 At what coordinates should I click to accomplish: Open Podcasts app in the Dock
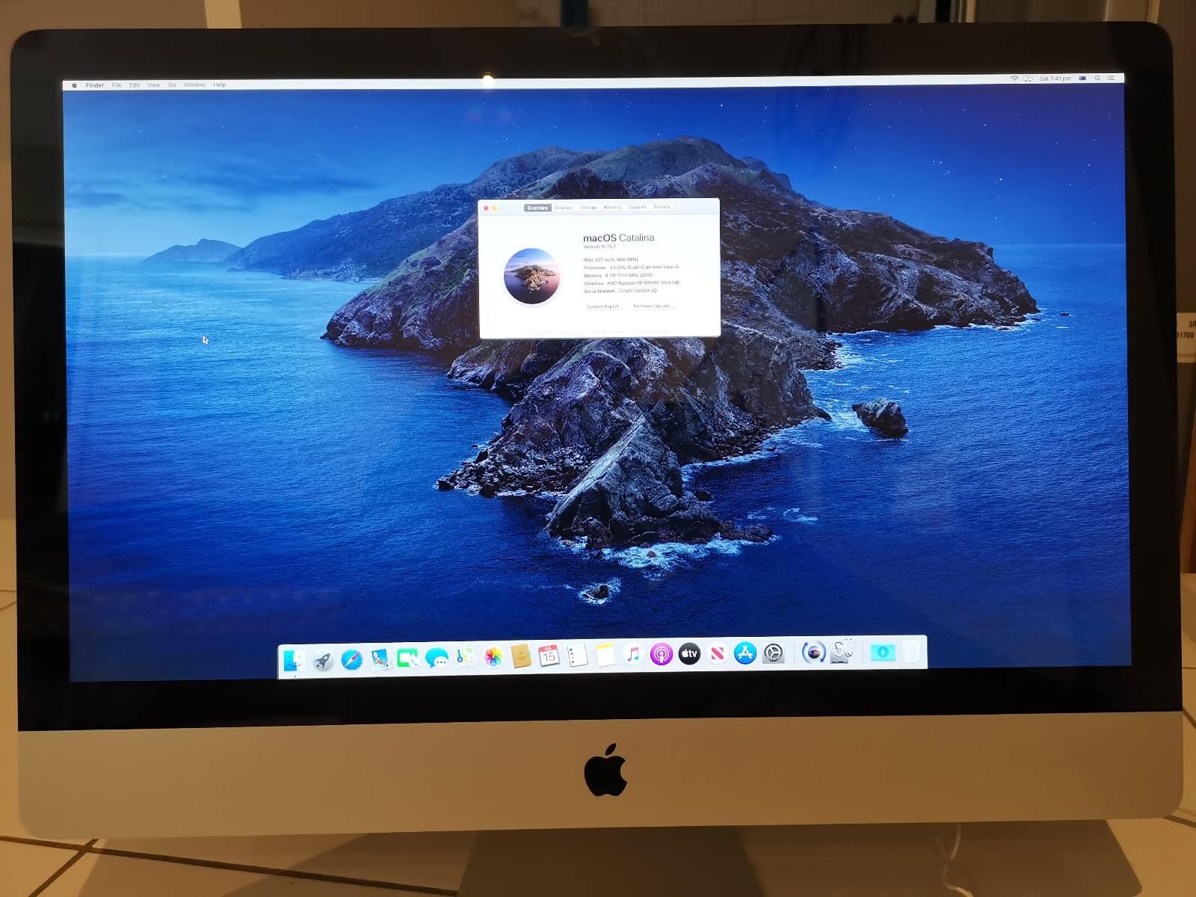[x=662, y=654]
